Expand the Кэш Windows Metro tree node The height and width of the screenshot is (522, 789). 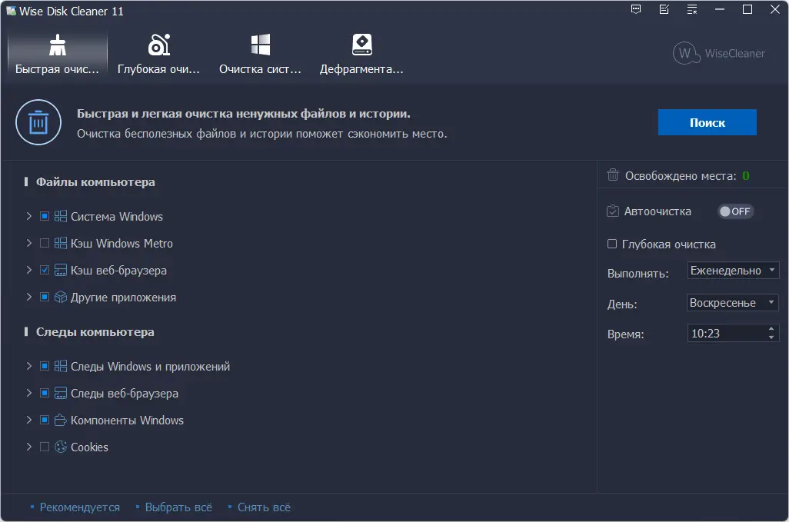[29, 244]
